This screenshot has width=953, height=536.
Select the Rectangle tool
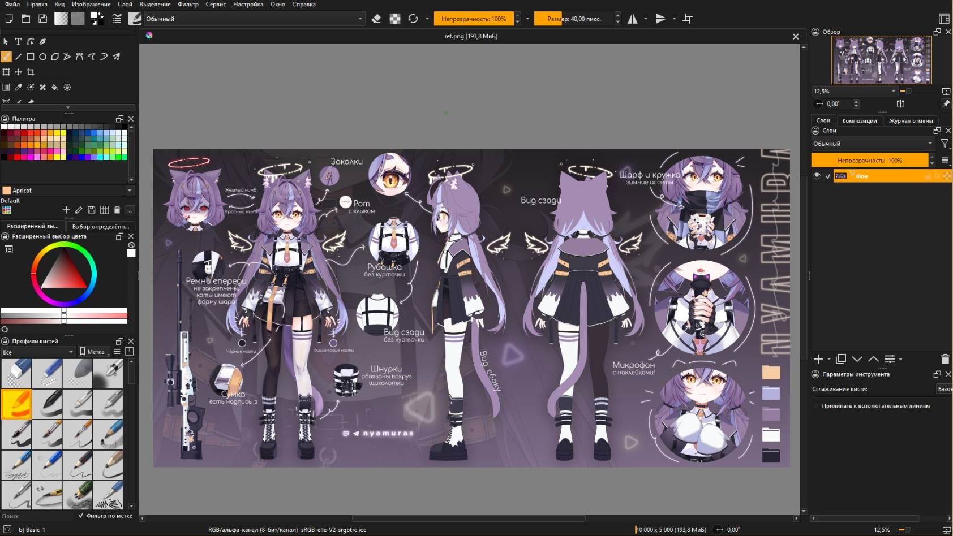(31, 57)
